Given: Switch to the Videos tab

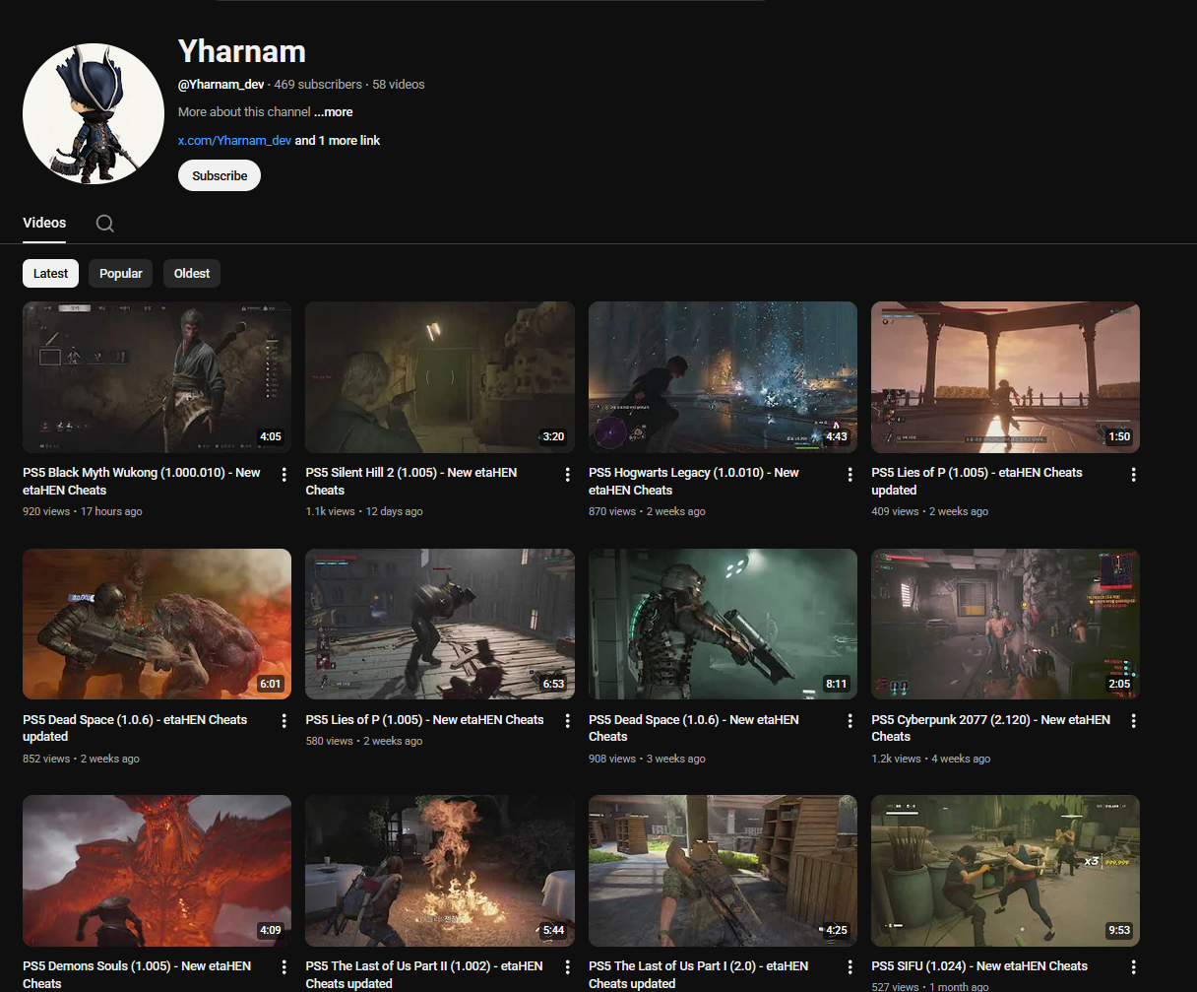Looking at the screenshot, I should (44, 223).
